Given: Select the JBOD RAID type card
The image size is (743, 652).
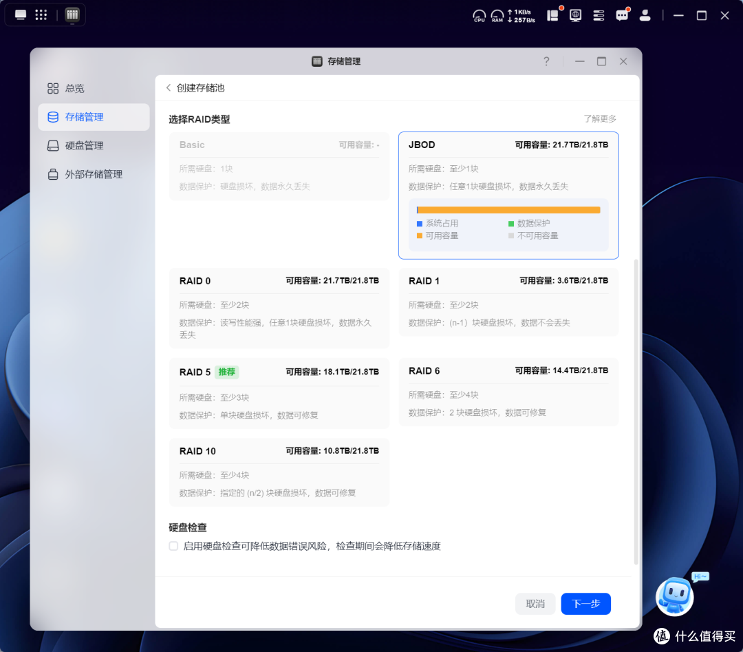Looking at the screenshot, I should (x=508, y=196).
